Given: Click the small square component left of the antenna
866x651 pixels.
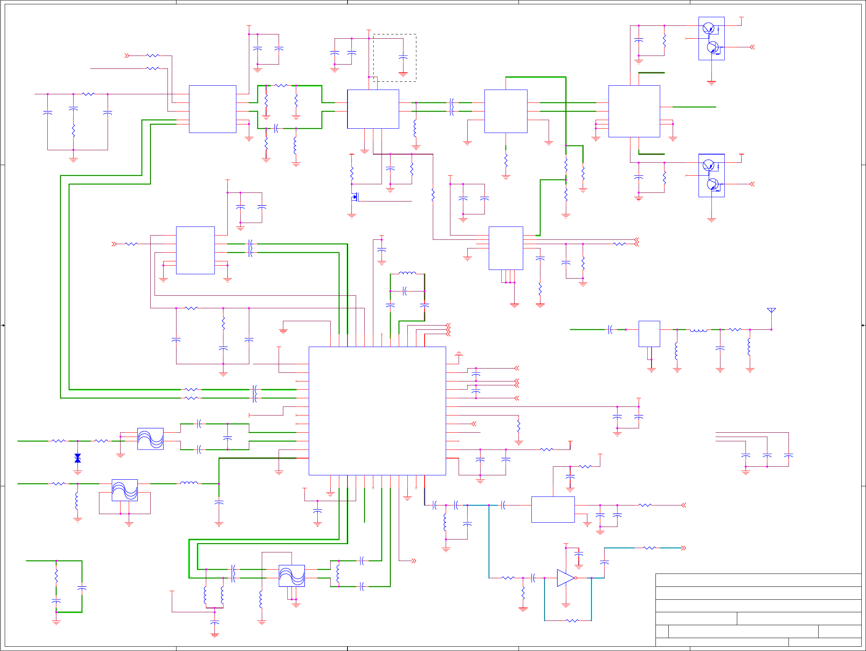Looking at the screenshot, I should pyautogui.click(x=649, y=334).
